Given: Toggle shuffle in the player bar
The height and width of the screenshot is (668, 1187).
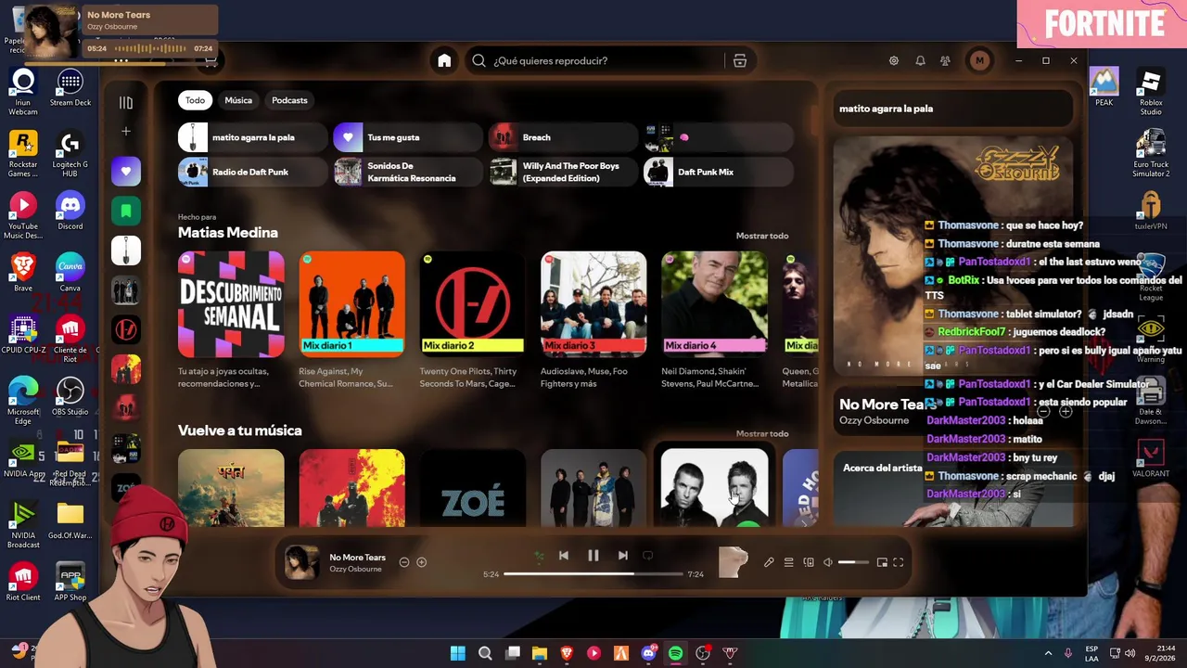Looking at the screenshot, I should (x=539, y=556).
